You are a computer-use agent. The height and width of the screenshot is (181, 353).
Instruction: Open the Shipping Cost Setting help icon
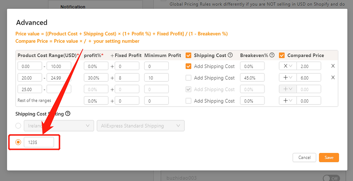tap(68, 114)
